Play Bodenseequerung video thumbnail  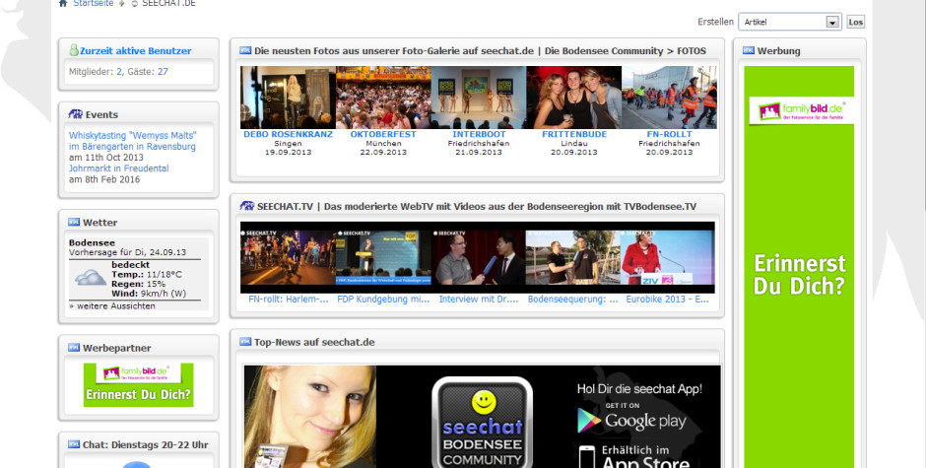573,257
